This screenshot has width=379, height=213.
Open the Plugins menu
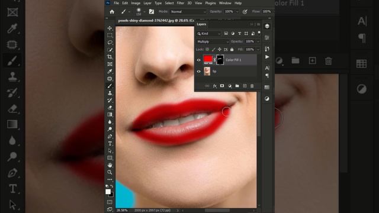click(x=210, y=3)
